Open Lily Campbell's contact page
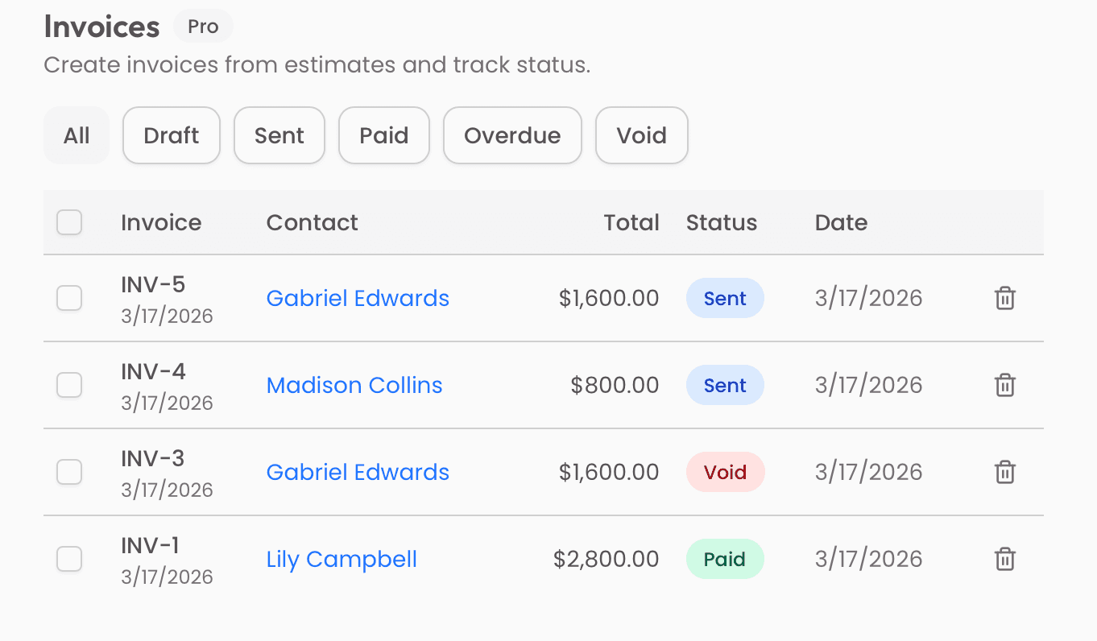 pyautogui.click(x=341, y=559)
